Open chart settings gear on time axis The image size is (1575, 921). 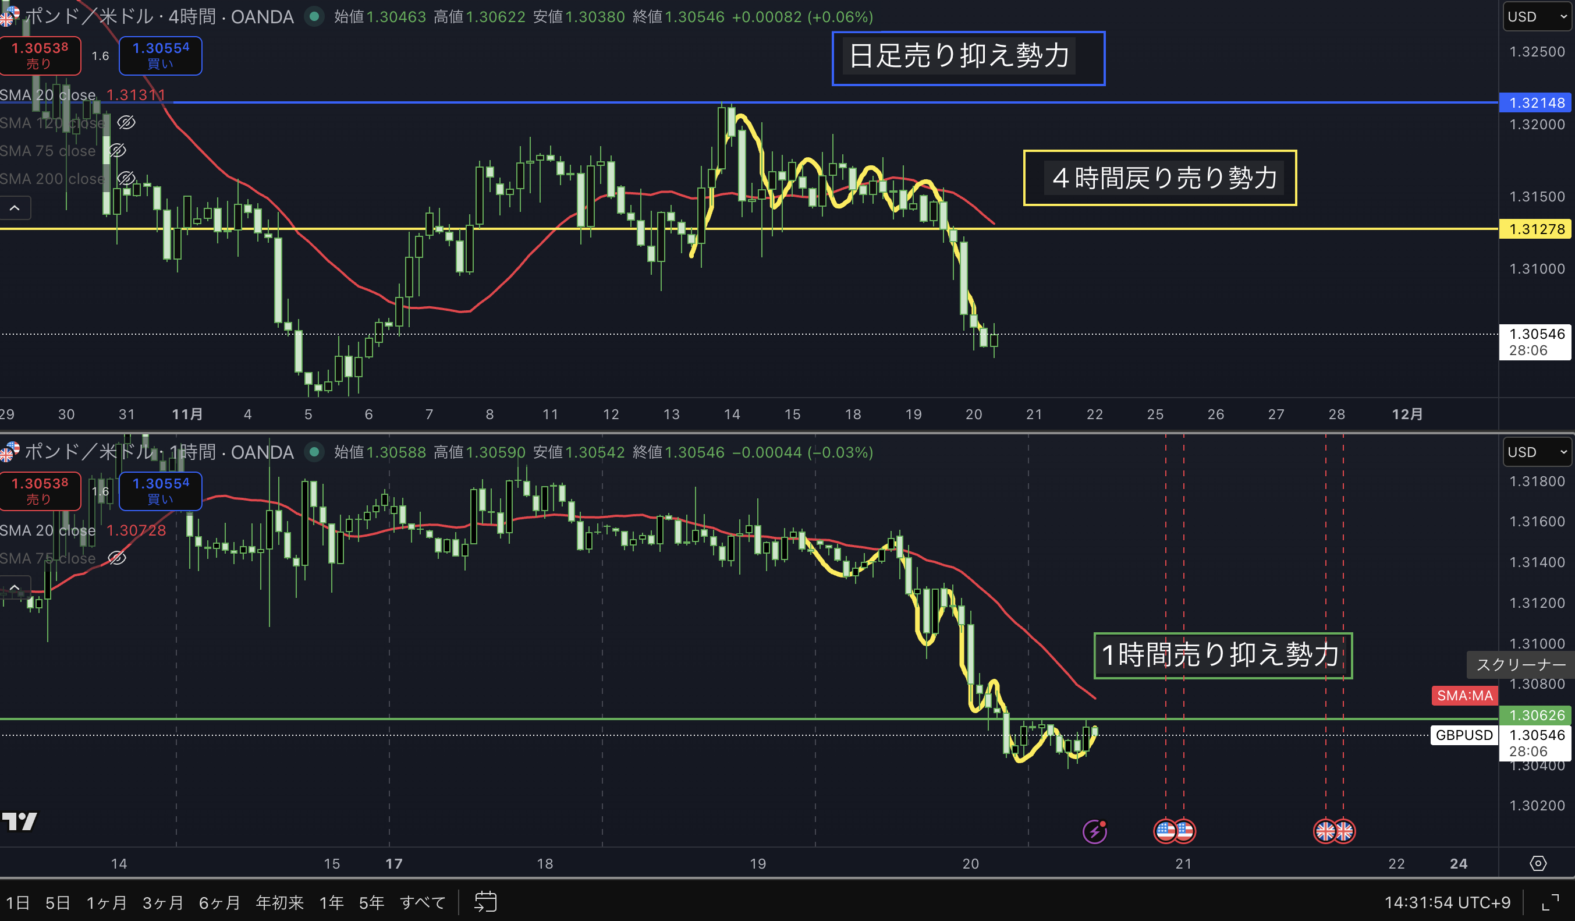(x=1538, y=863)
